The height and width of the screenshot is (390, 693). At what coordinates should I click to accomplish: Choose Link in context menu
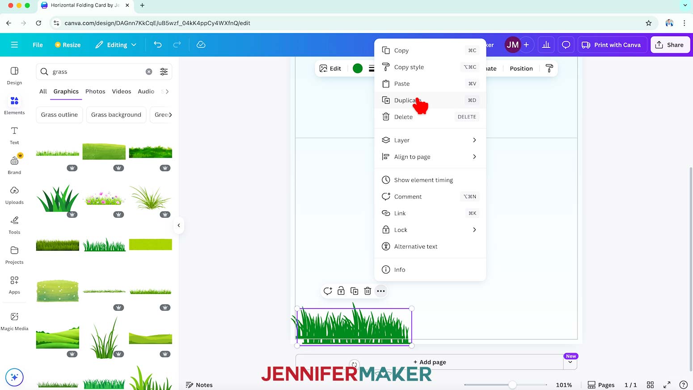[x=430, y=213]
